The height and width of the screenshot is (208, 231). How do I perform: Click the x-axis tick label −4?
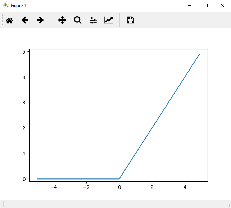pos(53,187)
